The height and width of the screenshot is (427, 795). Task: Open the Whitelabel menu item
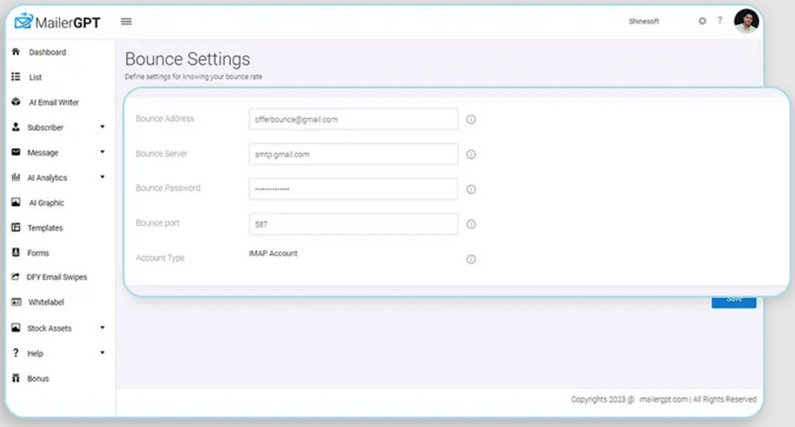[x=46, y=302]
